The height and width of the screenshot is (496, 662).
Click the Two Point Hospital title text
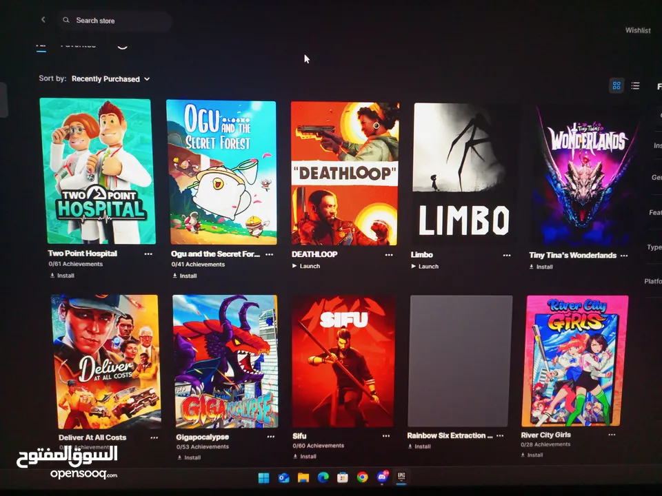click(x=82, y=254)
